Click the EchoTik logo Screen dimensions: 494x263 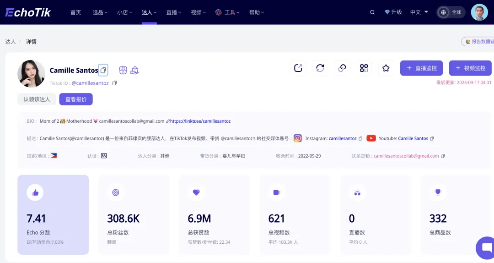(x=28, y=12)
